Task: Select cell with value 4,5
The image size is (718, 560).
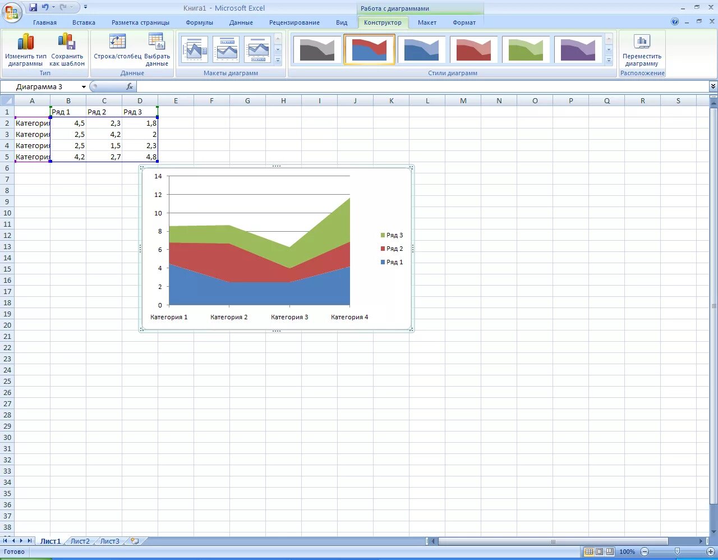Action: coord(68,123)
